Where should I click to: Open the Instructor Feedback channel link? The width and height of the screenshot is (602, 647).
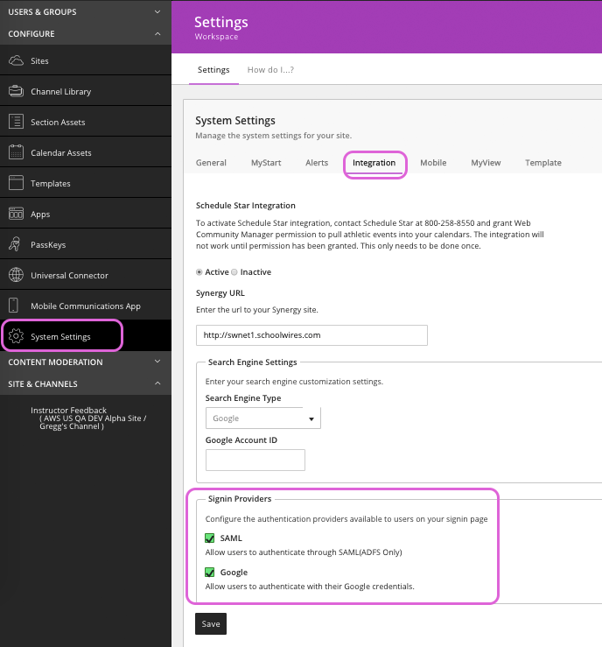[x=68, y=410]
